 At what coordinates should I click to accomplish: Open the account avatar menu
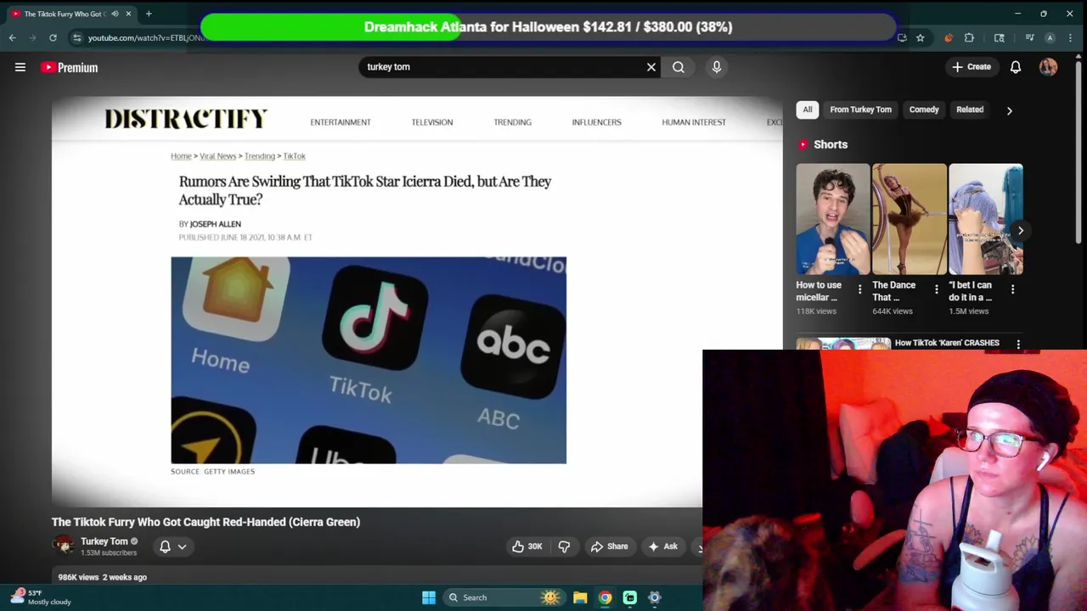click(x=1049, y=67)
